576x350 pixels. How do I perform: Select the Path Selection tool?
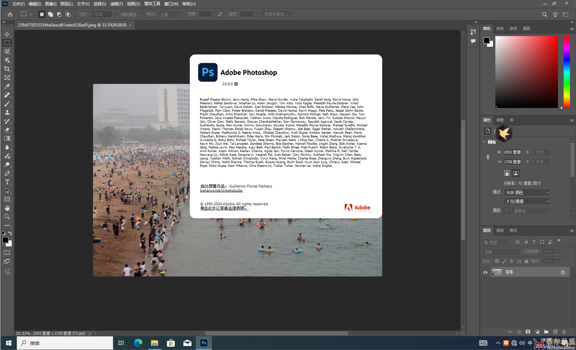[x=7, y=191]
